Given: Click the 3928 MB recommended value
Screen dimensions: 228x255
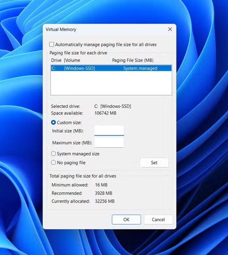Looking at the screenshot, I should coord(103,193).
